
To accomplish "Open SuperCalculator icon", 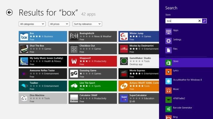I will [124, 98].
